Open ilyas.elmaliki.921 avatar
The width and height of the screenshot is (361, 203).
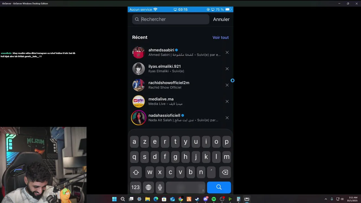click(138, 69)
